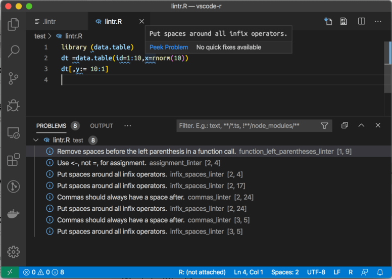392x279 pixels.
Task: Click 'rnorm' in code line 2
Action: click(161, 58)
